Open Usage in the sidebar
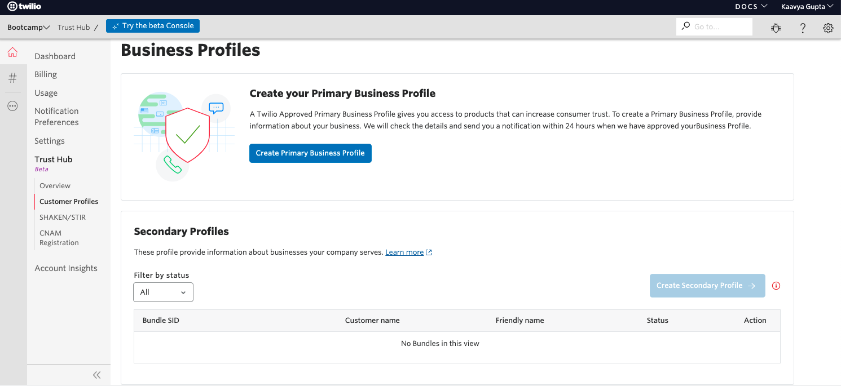841x386 pixels. click(x=46, y=93)
